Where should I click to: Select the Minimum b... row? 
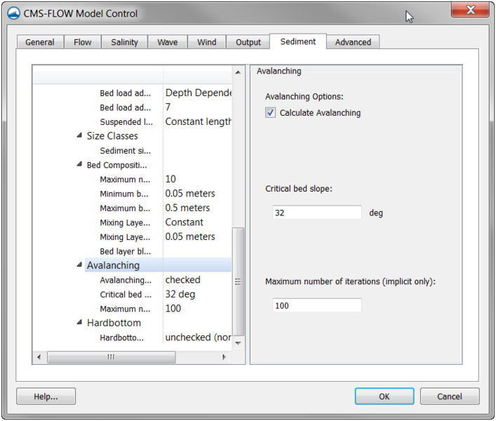click(x=124, y=194)
